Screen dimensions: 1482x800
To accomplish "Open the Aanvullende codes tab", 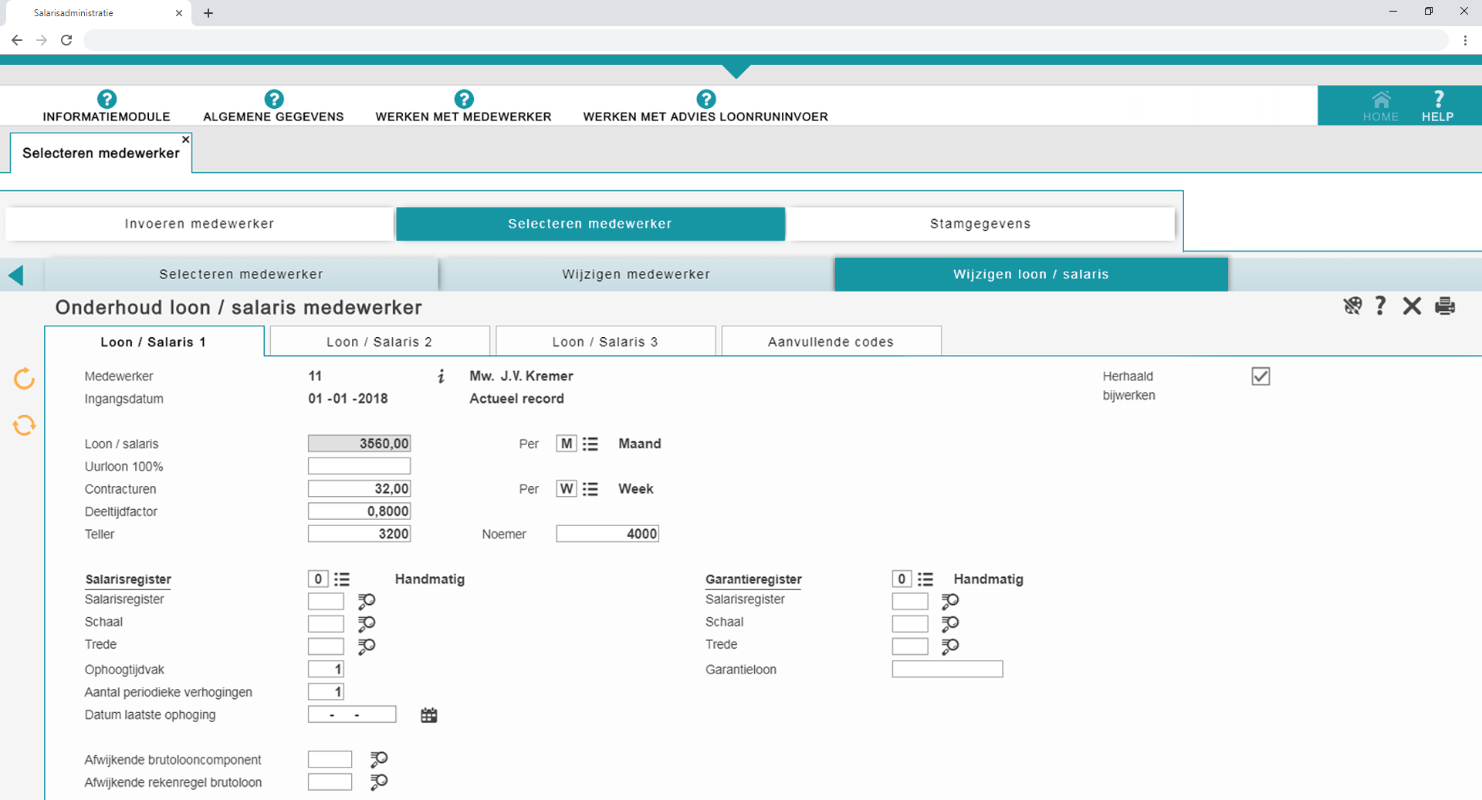I will 831,341.
